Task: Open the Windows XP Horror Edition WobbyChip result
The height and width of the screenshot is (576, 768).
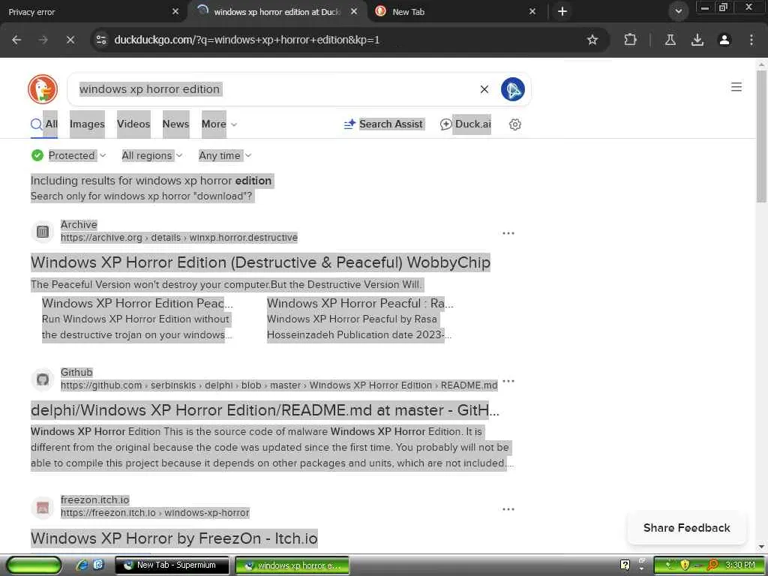Action: 260,262
